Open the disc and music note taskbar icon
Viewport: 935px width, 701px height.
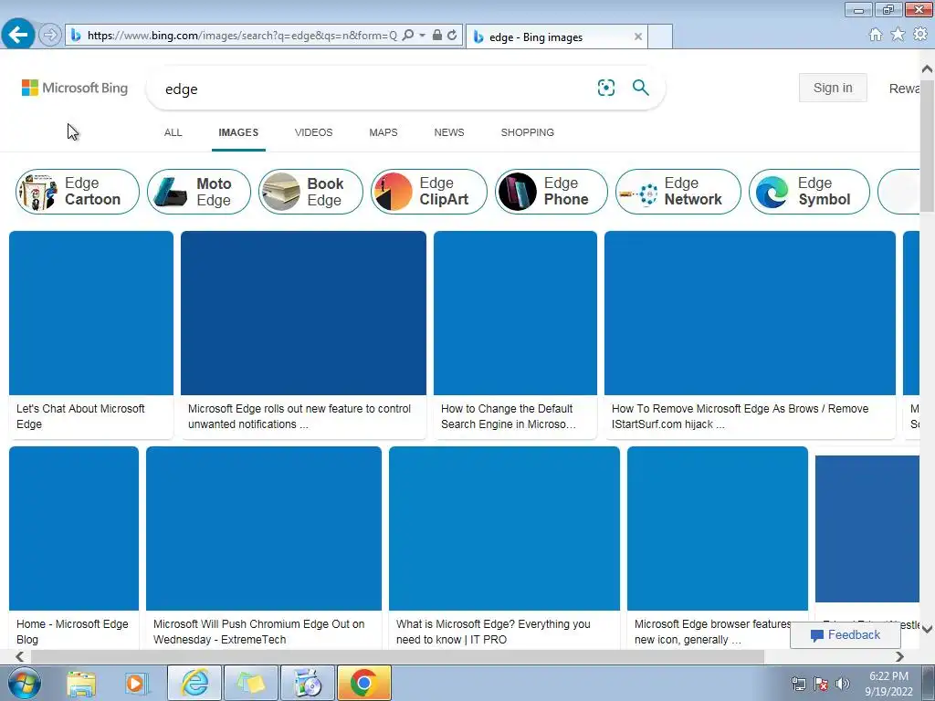click(x=308, y=683)
